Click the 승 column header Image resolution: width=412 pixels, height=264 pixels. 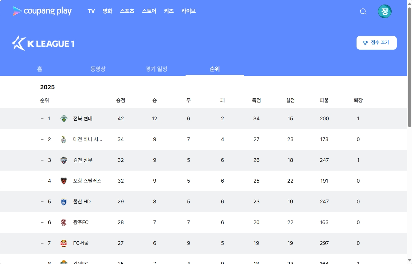[x=155, y=101]
